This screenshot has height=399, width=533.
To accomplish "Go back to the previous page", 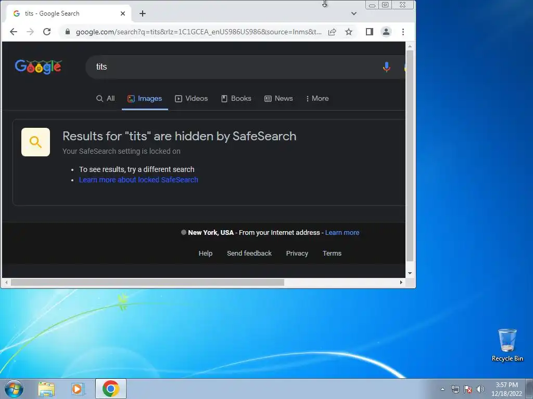I will click(13, 32).
